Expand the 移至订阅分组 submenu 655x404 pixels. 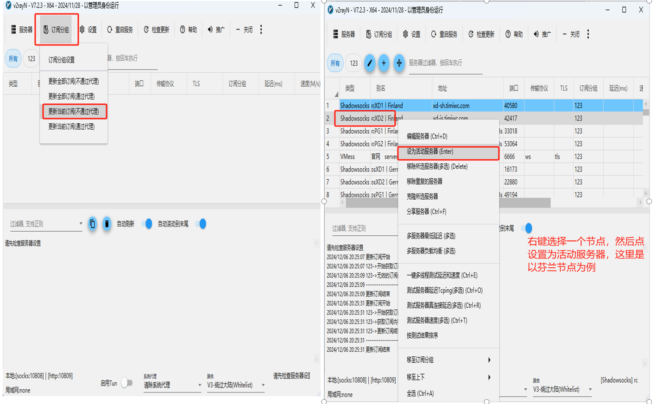(x=448, y=360)
